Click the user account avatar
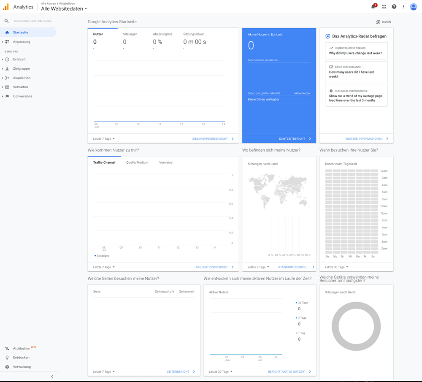The image size is (422, 382). click(414, 7)
